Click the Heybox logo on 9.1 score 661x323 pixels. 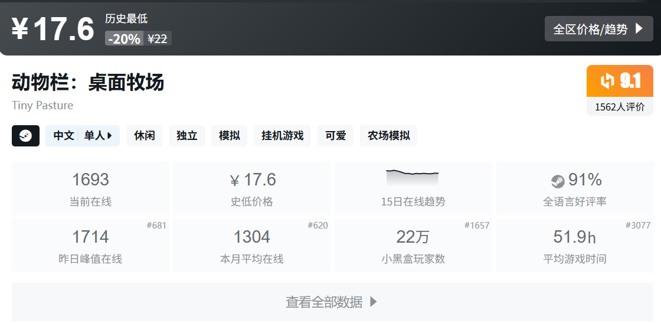point(607,80)
